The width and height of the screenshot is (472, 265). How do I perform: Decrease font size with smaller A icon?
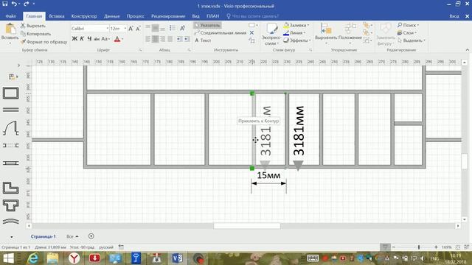[x=138, y=29]
